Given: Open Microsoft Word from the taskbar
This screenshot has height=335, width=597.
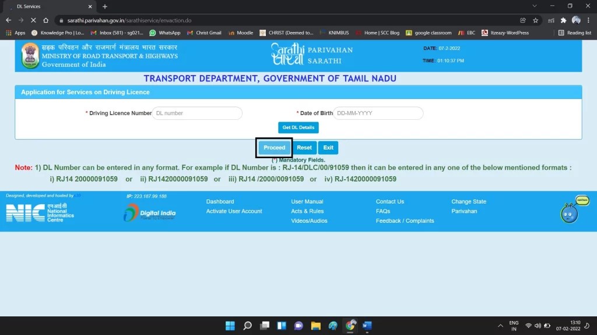Looking at the screenshot, I should (x=367, y=326).
